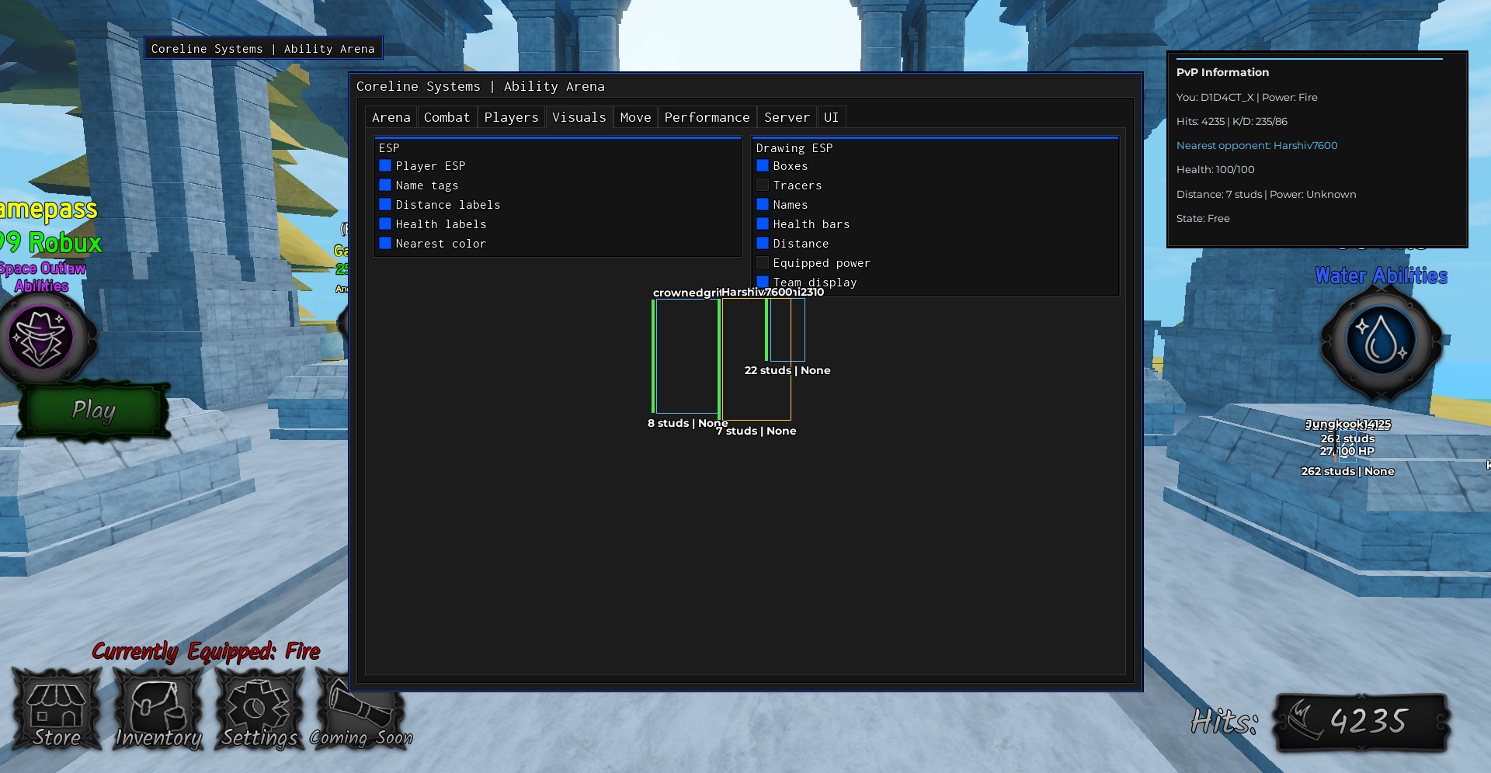Image resolution: width=1491 pixels, height=773 pixels.
Task: Click Nearest opponent: Harshiv7600 text
Action: [x=1256, y=145]
